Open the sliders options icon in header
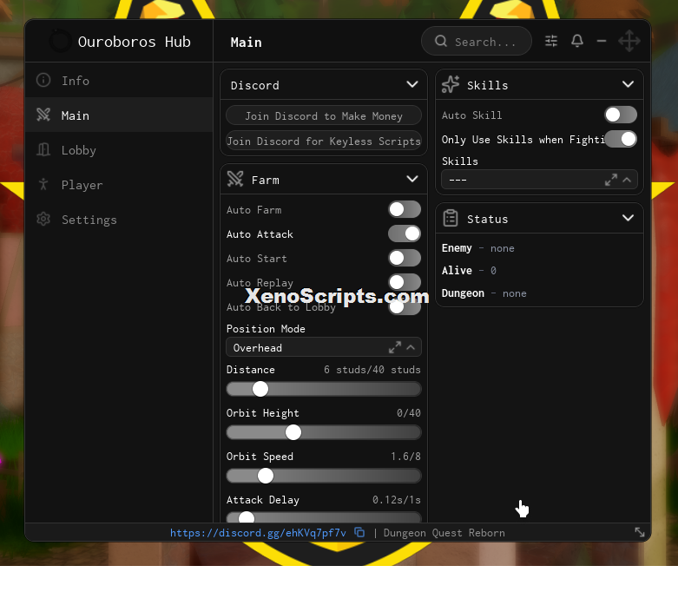 pyautogui.click(x=551, y=41)
